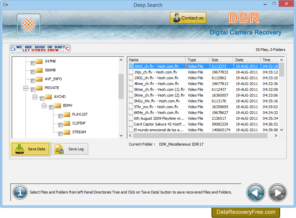Select the PRIVATE folder icon
The width and height of the screenshot is (296, 218).
point(39,88)
